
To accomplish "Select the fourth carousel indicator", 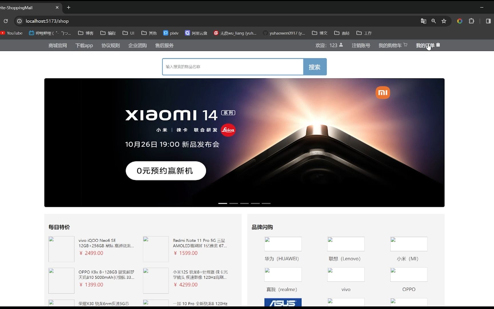I will (255, 203).
